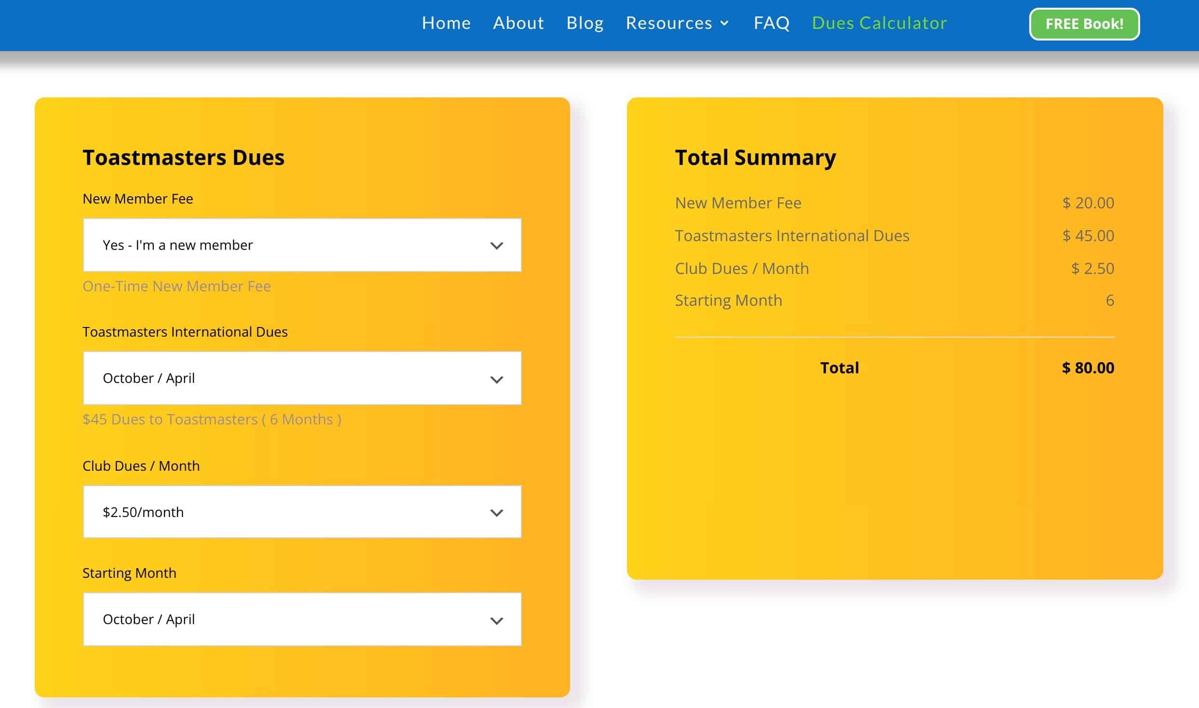Select the $ 20.00 summary value
This screenshot has height=708, width=1199.
coord(1088,203)
